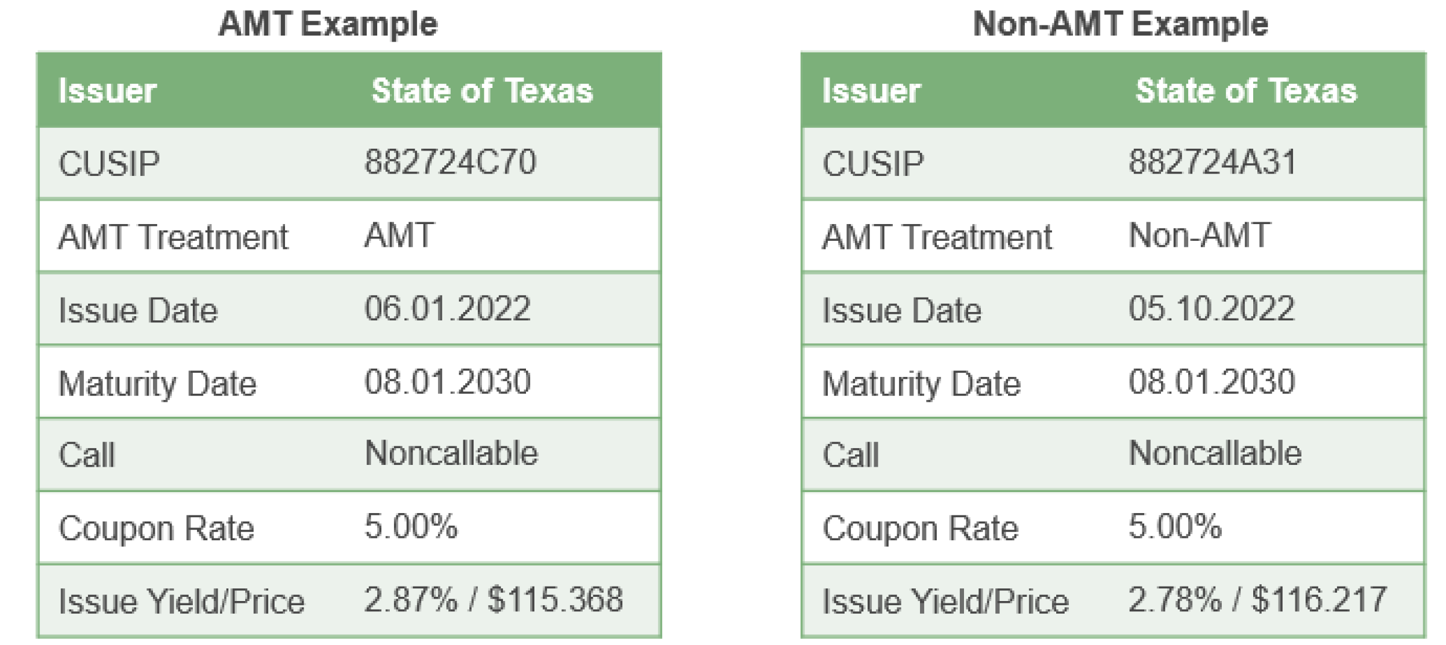Click the "Issuer" header in the AMT table
Image resolution: width=1446 pixels, height=645 pixels.
pos(107,91)
